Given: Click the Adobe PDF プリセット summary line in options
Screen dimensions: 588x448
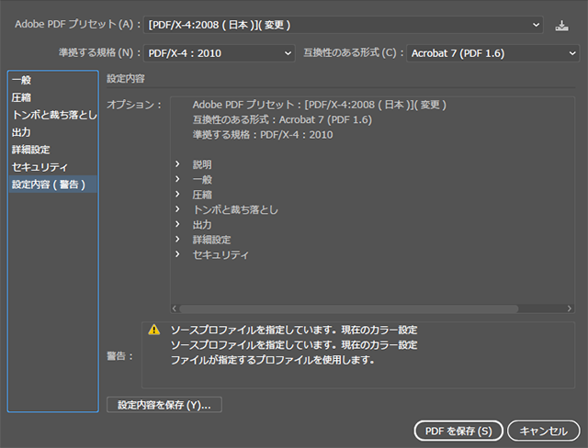Looking at the screenshot, I should (x=319, y=105).
